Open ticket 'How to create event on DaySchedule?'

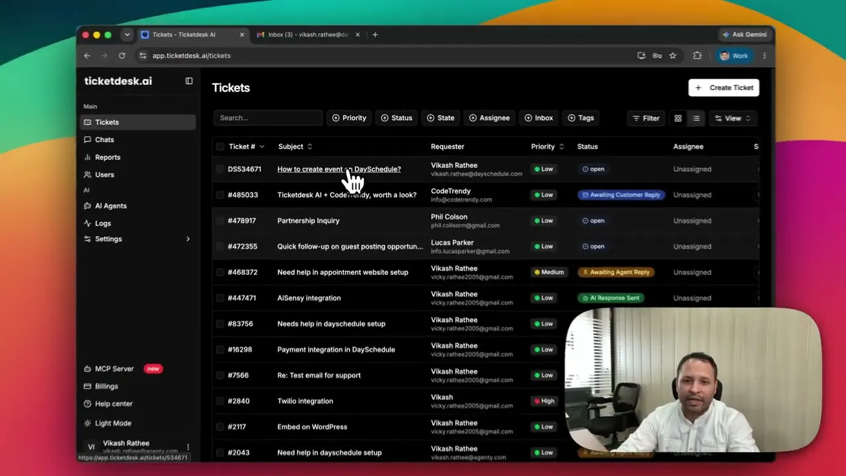(x=339, y=169)
